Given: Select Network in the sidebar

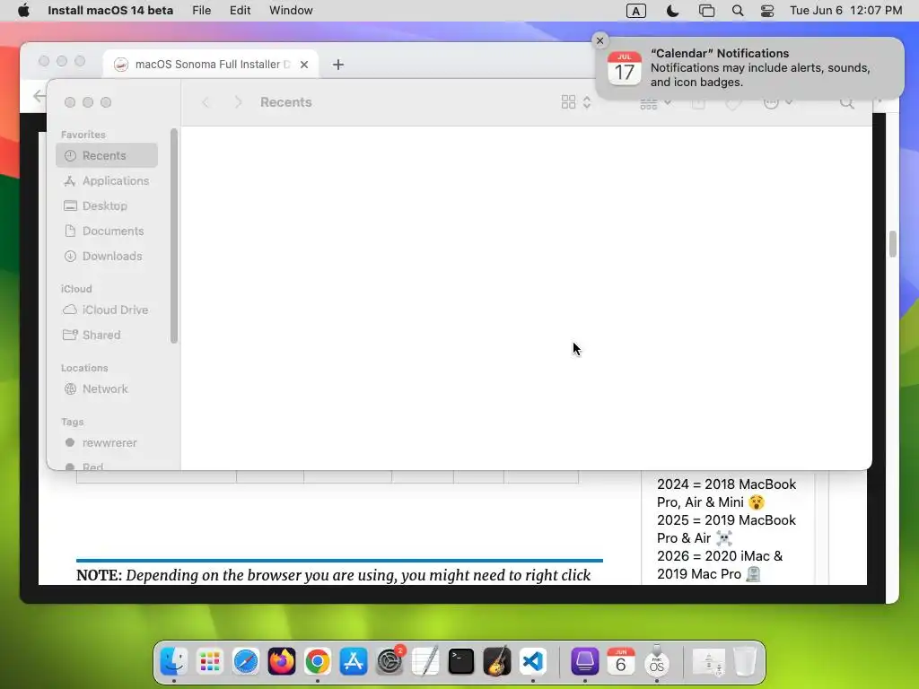Looking at the screenshot, I should (x=107, y=388).
